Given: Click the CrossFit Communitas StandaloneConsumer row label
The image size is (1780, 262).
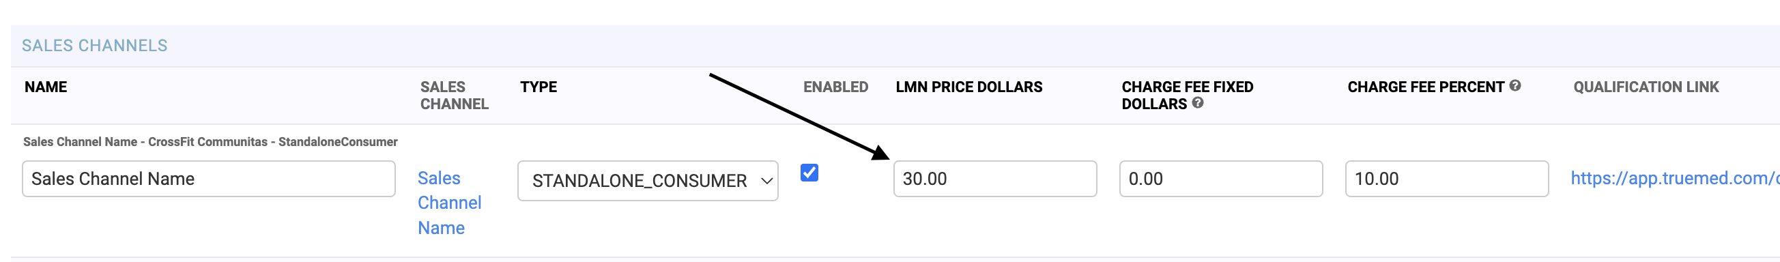Looking at the screenshot, I should [210, 142].
